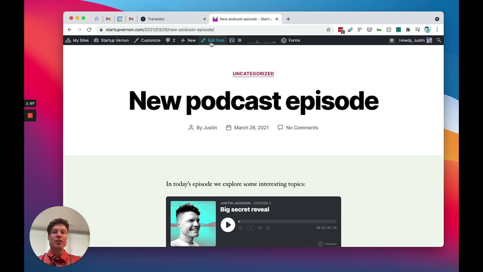Click the UNCATEGORIZED category link
The height and width of the screenshot is (272, 483).
tap(253, 74)
